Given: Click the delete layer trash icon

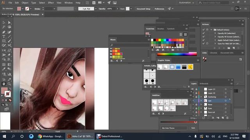Looking at the screenshot, I should pyautogui.click(x=227, y=118).
